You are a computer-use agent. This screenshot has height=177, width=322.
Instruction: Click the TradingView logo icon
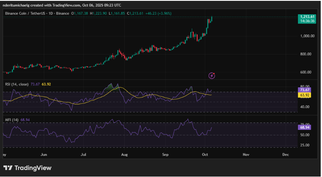coord(8,168)
